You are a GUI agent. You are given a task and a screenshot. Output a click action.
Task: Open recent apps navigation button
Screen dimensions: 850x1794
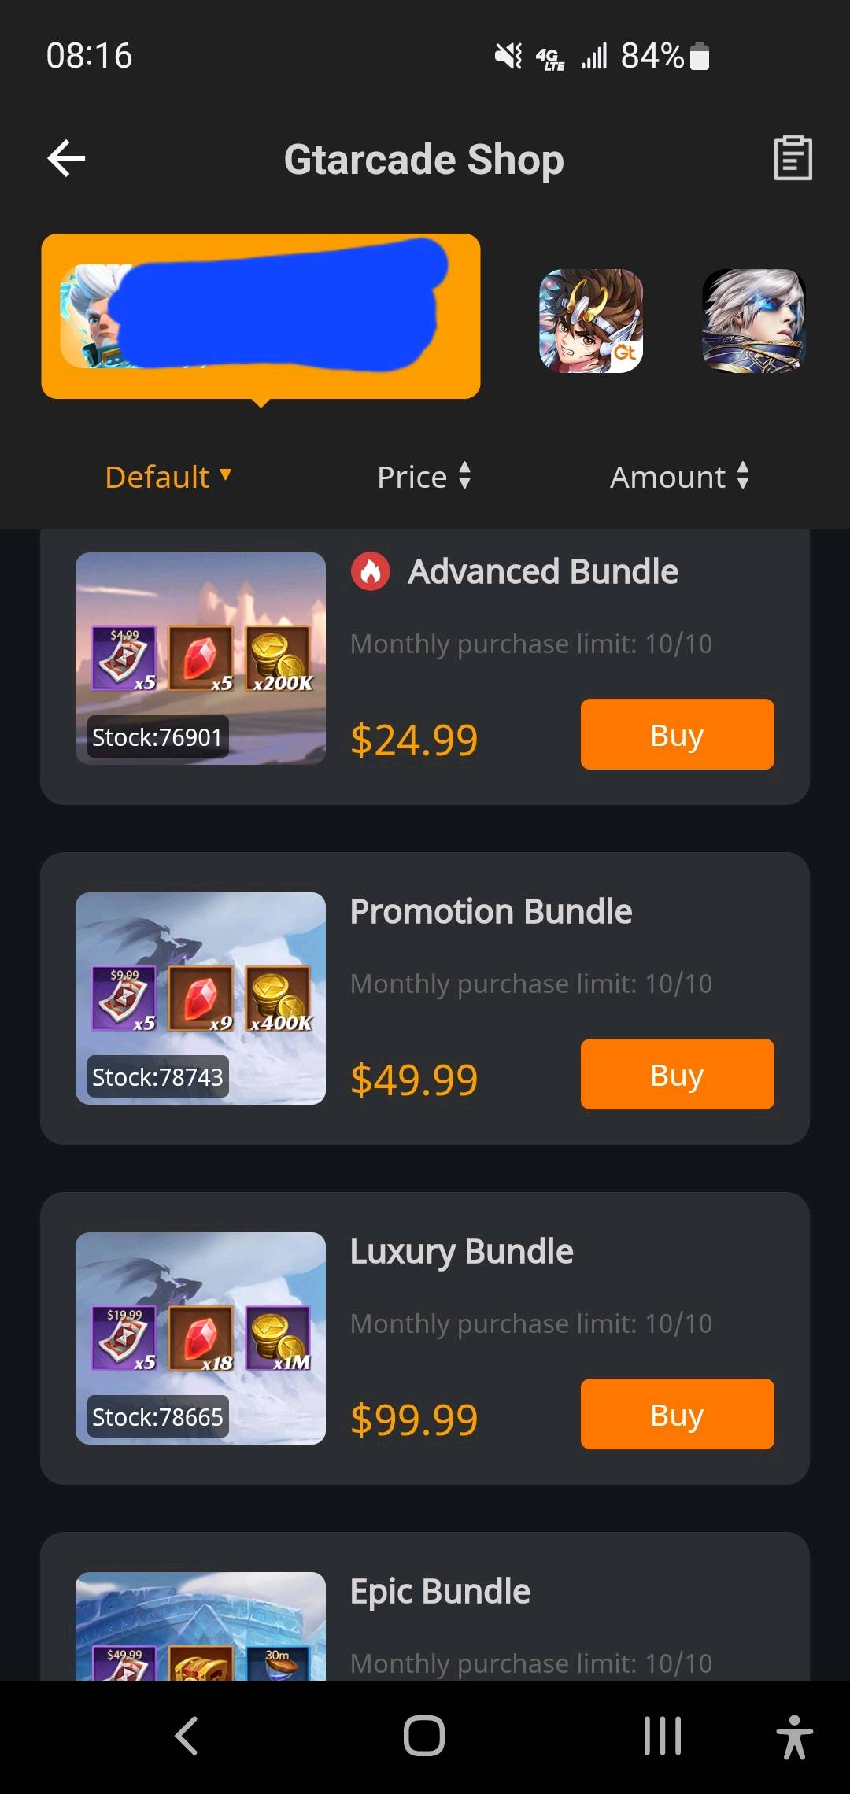(x=663, y=1736)
